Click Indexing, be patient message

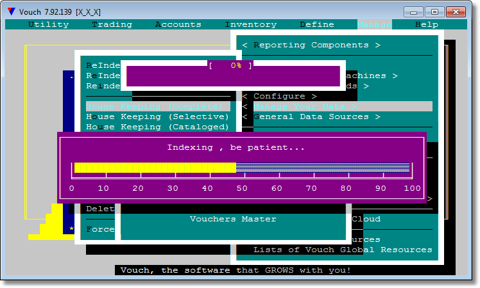point(236,147)
